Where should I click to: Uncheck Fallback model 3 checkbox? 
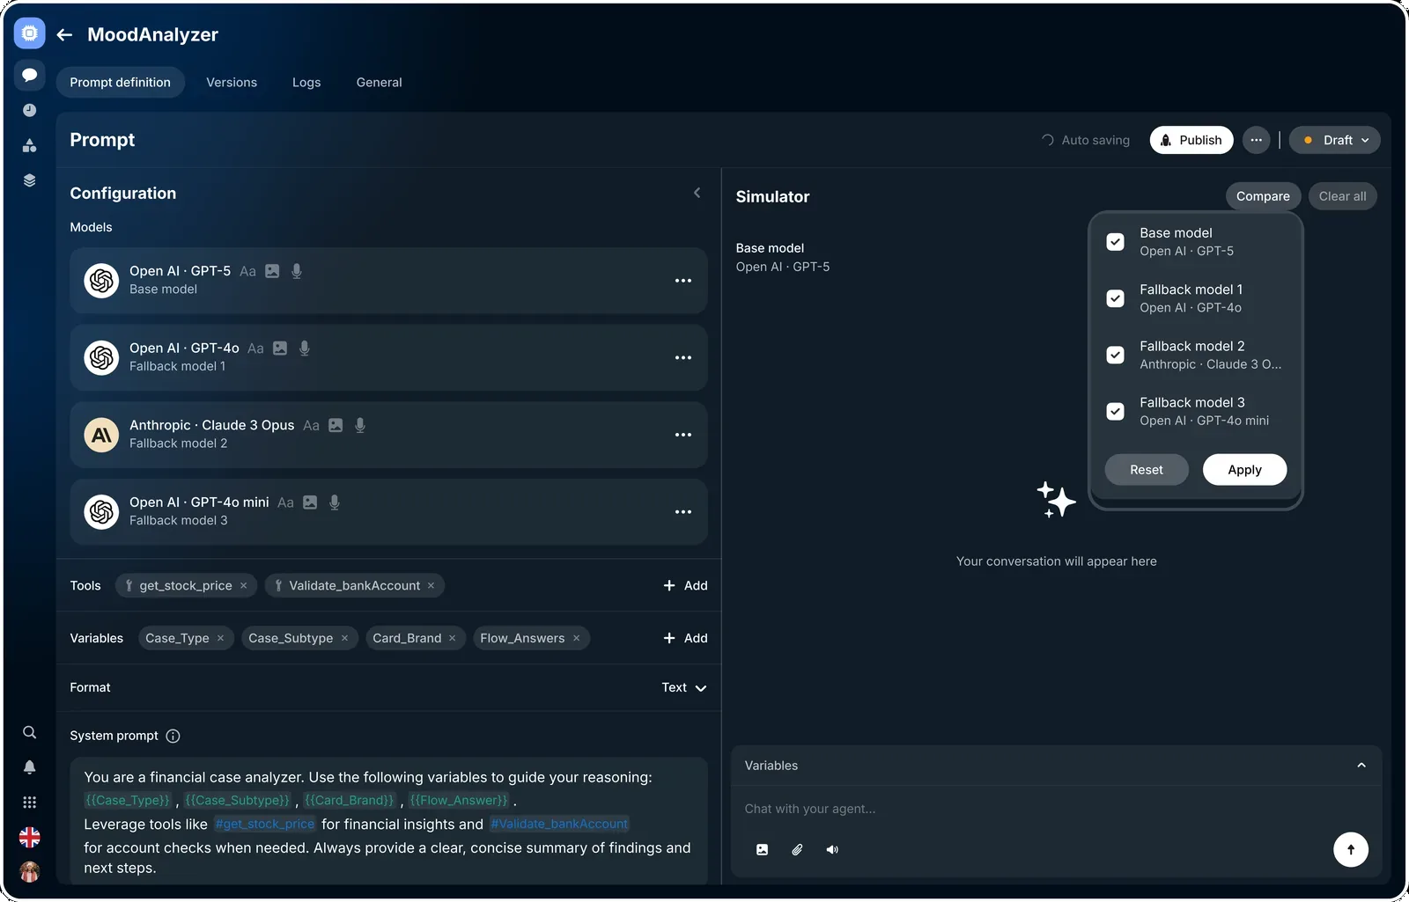tap(1115, 411)
